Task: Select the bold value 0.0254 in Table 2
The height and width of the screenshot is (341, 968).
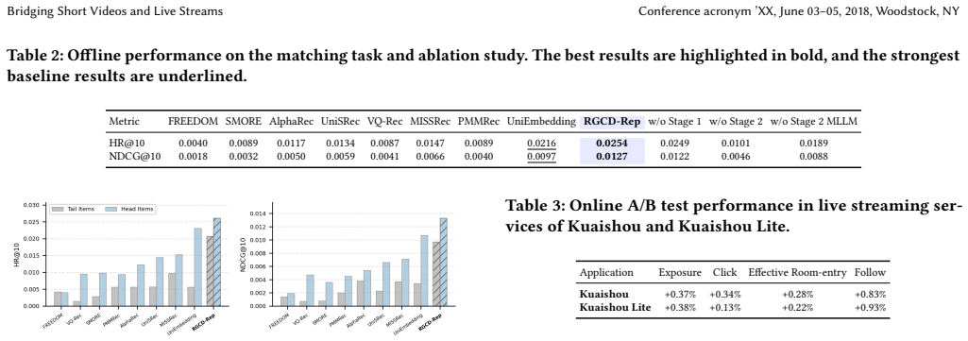Action: tap(612, 144)
